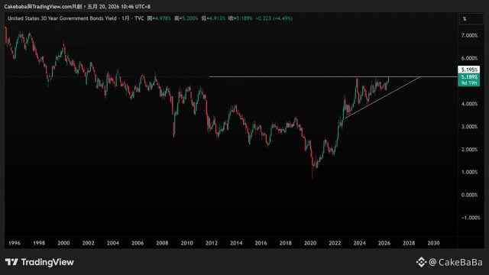Click the countdown label 9d 19h

point(468,83)
